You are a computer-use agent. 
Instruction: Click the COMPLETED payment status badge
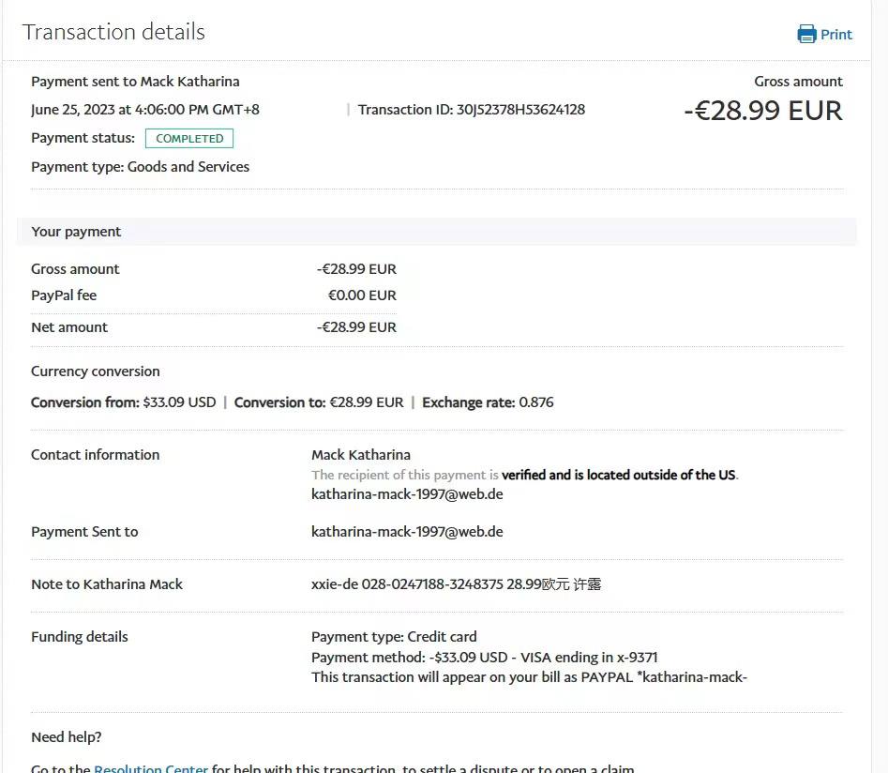click(x=189, y=139)
